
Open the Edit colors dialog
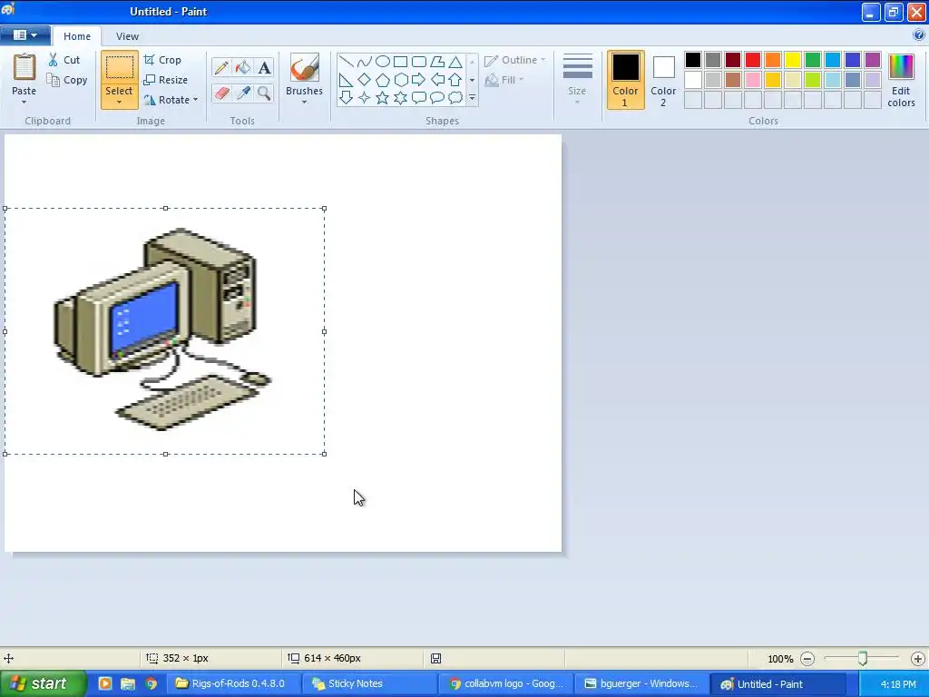click(x=901, y=80)
